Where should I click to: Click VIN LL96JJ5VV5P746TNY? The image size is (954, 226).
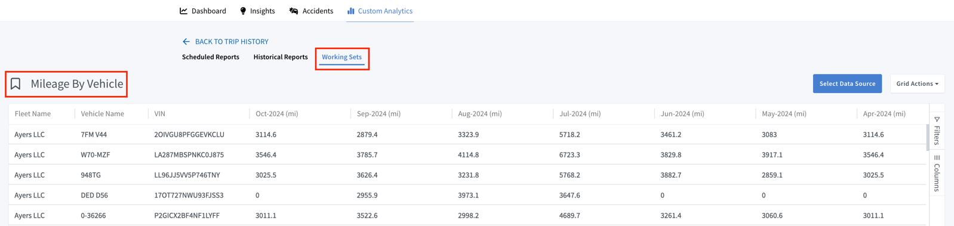click(187, 175)
